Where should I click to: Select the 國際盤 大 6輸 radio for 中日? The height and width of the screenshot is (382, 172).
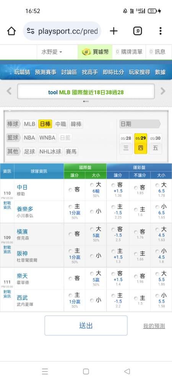pyautogui.click(x=92, y=185)
